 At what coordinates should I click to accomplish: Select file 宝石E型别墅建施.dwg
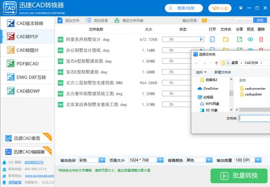(x=86, y=72)
